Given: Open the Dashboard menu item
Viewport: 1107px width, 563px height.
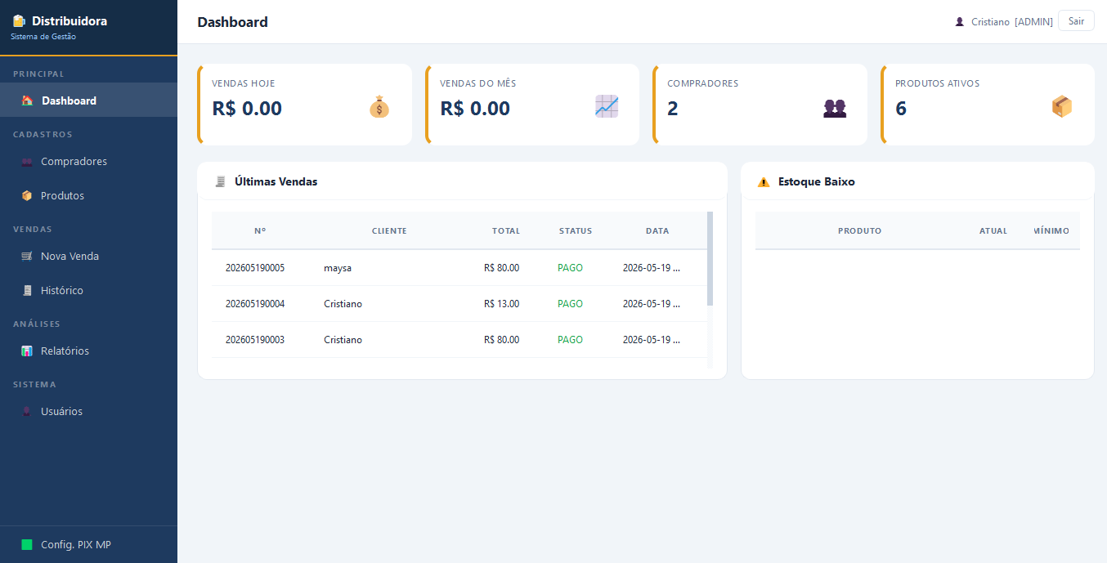Looking at the screenshot, I should pyautogui.click(x=88, y=101).
